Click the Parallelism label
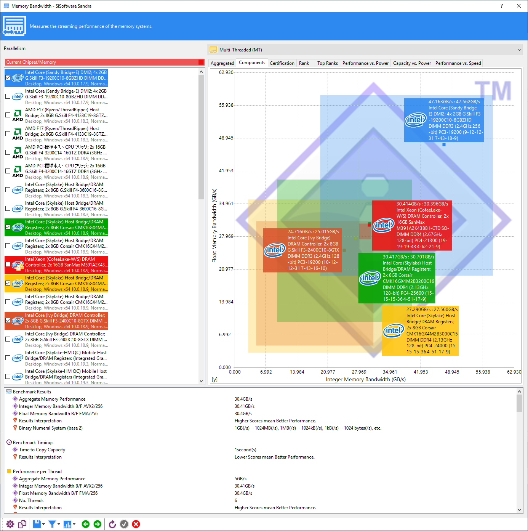Viewport: 528px width, 531px height. point(14,48)
